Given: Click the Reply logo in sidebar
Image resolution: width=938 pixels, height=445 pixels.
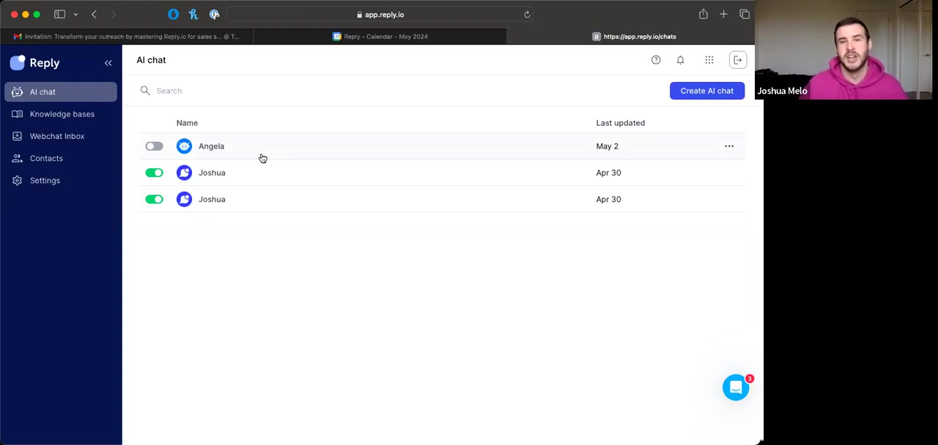Looking at the screenshot, I should click(34, 63).
